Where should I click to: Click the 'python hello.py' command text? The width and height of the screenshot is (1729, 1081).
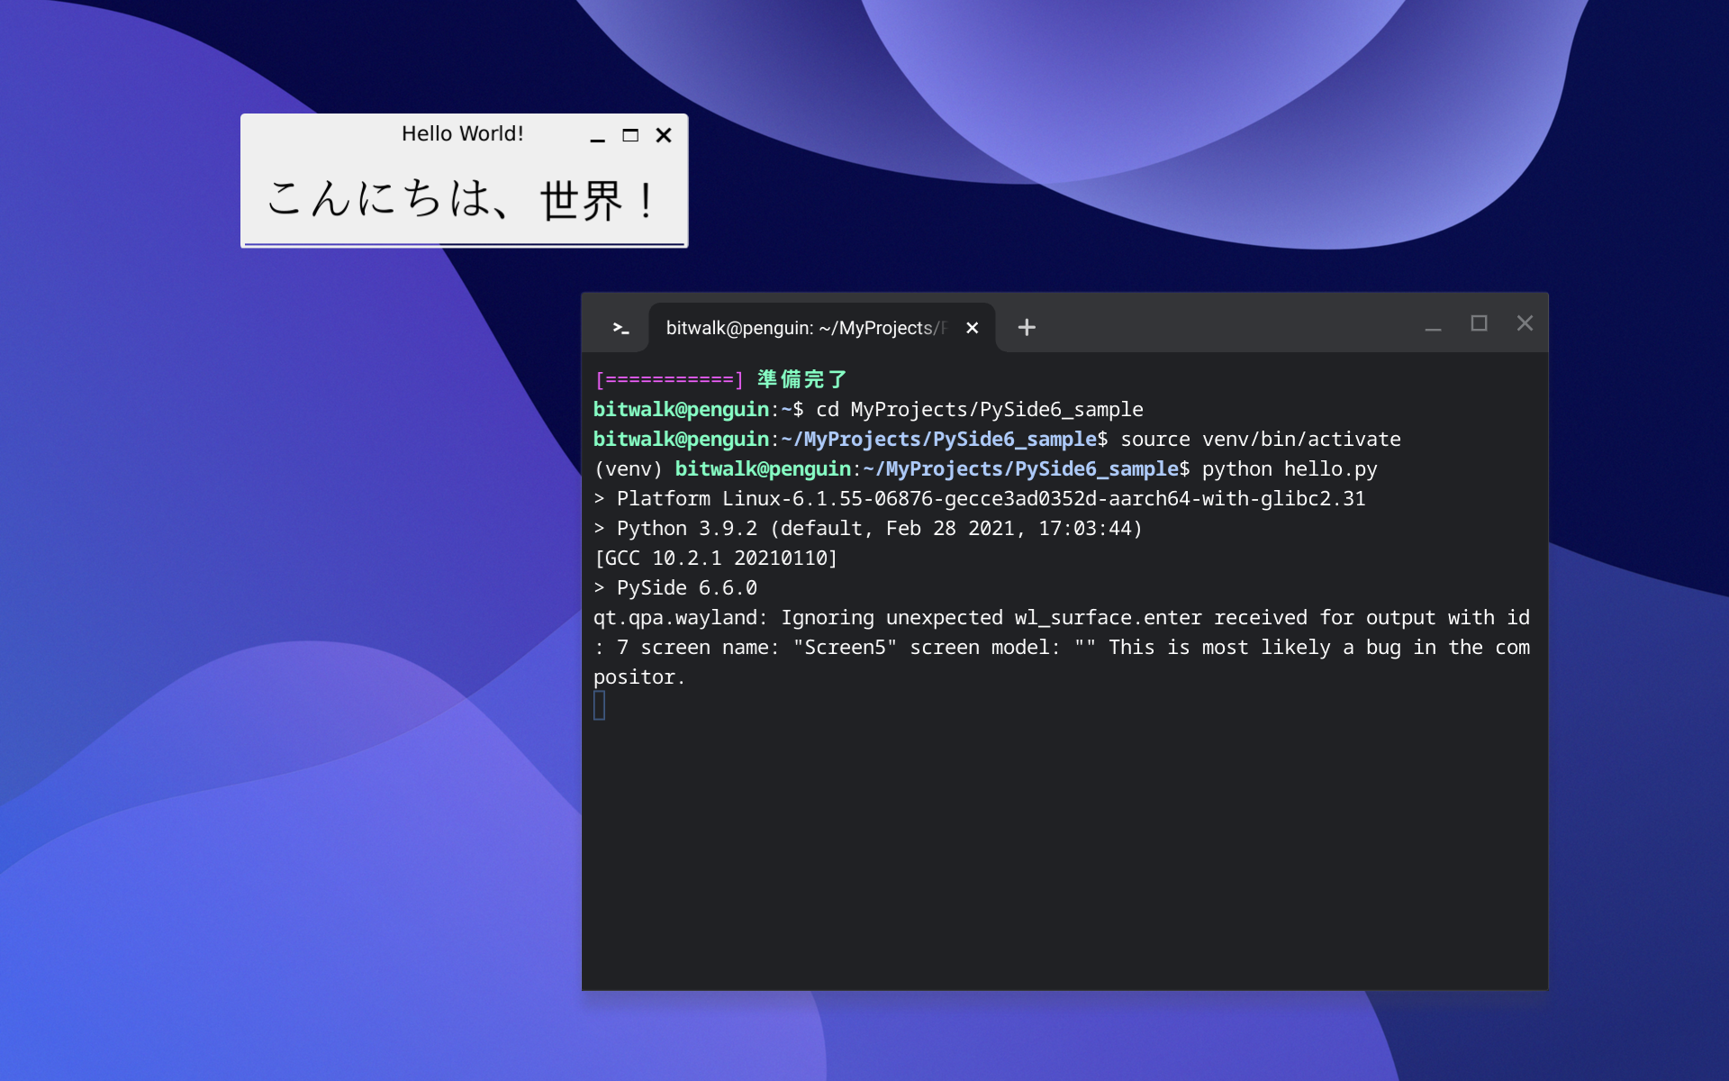tap(1289, 469)
